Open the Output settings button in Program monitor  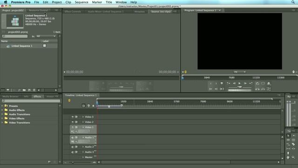[269, 84]
